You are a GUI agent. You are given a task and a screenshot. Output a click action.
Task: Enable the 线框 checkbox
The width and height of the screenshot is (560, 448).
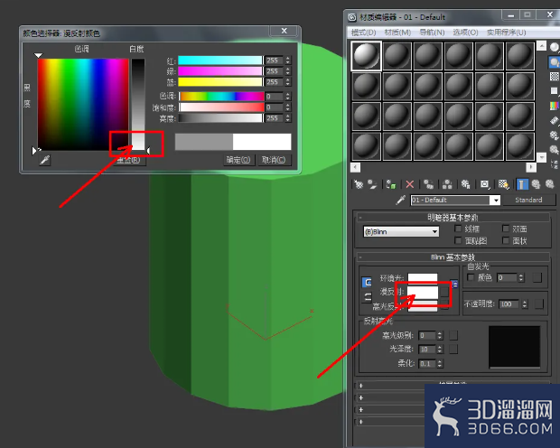point(458,229)
